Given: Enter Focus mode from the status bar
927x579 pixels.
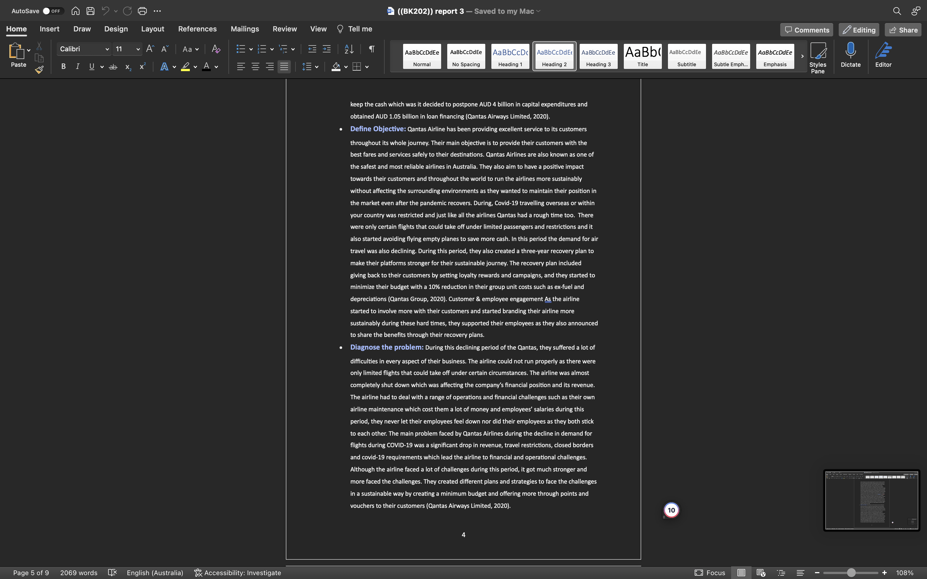Looking at the screenshot, I should [x=710, y=573].
